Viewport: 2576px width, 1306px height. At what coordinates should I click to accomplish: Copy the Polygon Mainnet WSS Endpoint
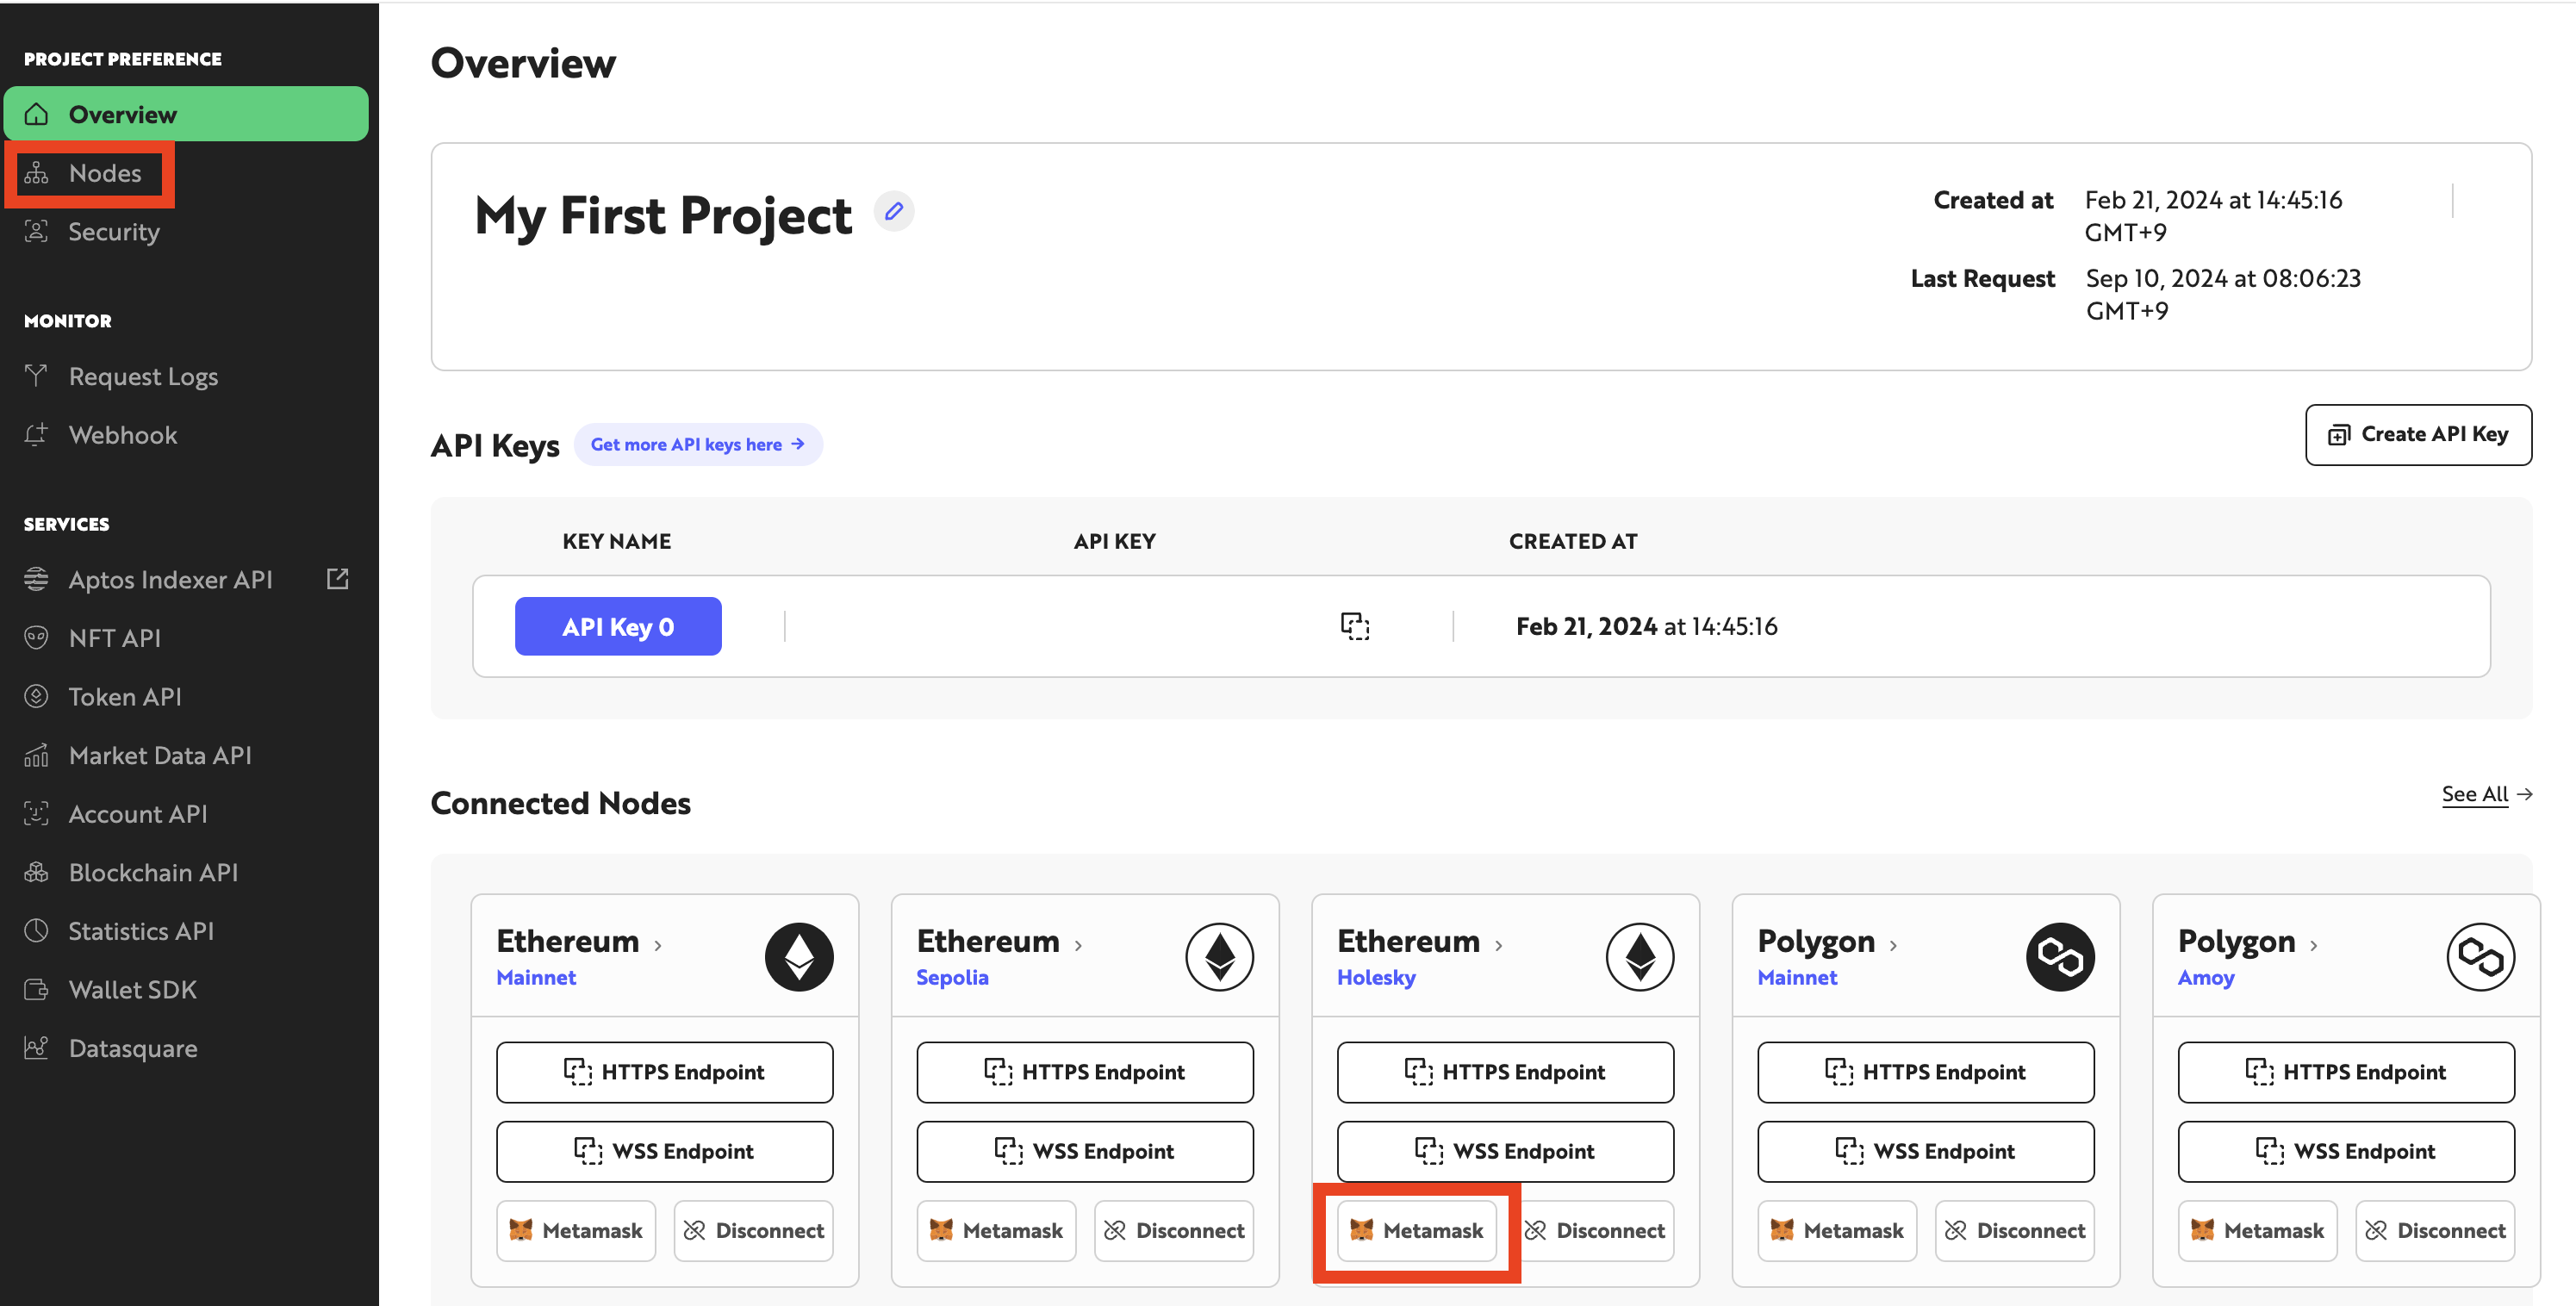pyautogui.click(x=1926, y=1151)
